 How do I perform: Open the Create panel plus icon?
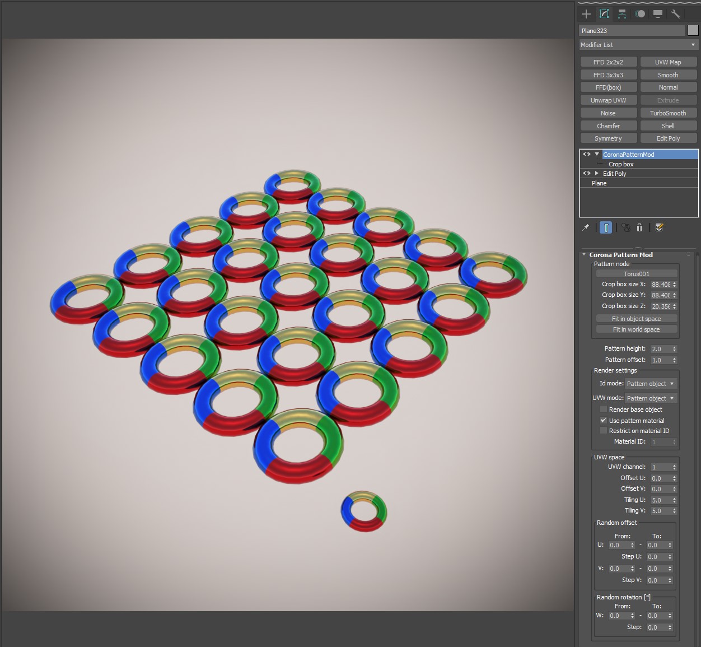tap(586, 14)
